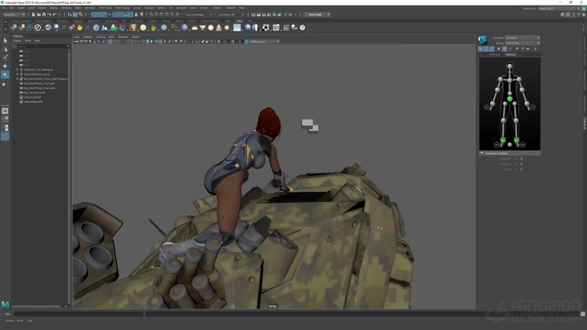Click the checkerboard texture shelf icon

265,28
